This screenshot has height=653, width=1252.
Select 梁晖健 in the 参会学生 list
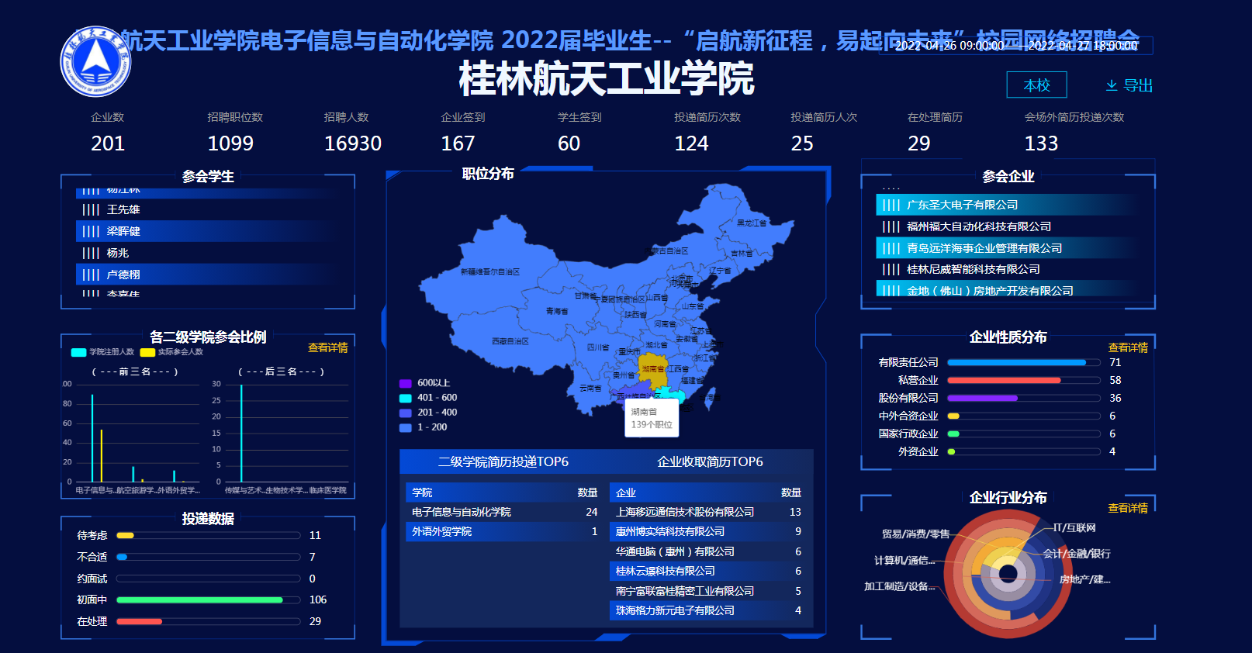124,231
